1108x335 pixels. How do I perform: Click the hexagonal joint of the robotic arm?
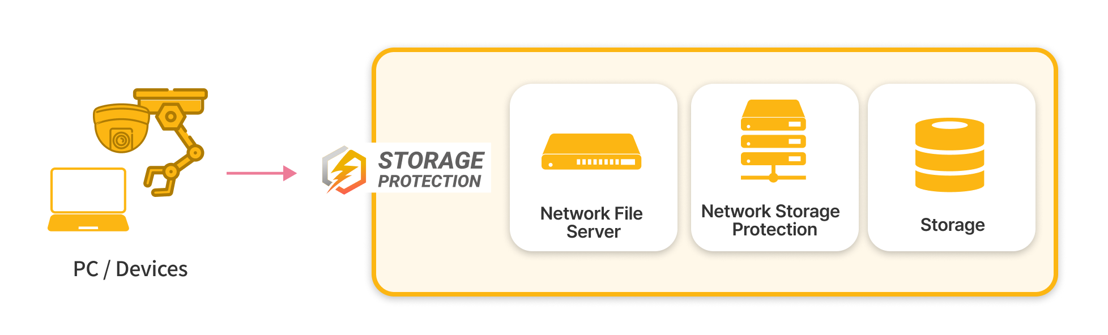coord(171,117)
